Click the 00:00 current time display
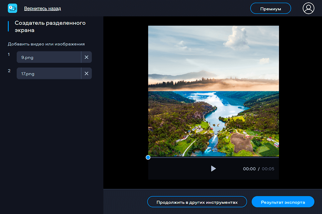The height and width of the screenshot is (214, 322). coord(249,169)
